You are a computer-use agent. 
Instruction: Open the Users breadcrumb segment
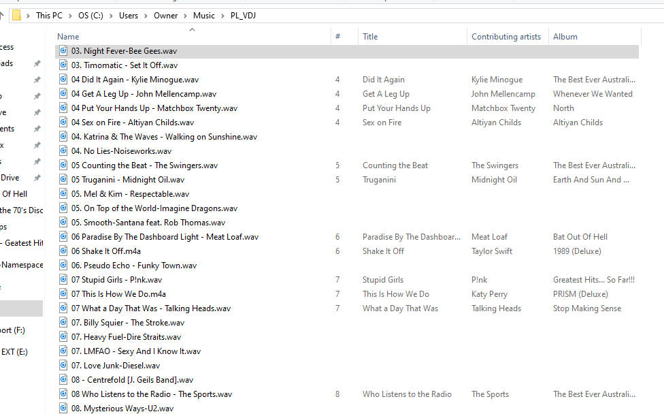tap(129, 16)
